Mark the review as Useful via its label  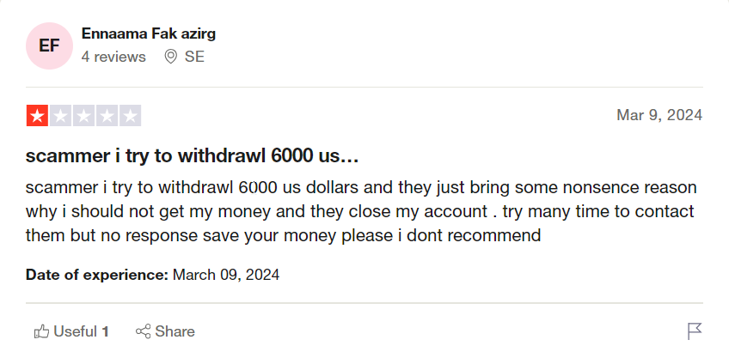[x=75, y=331]
